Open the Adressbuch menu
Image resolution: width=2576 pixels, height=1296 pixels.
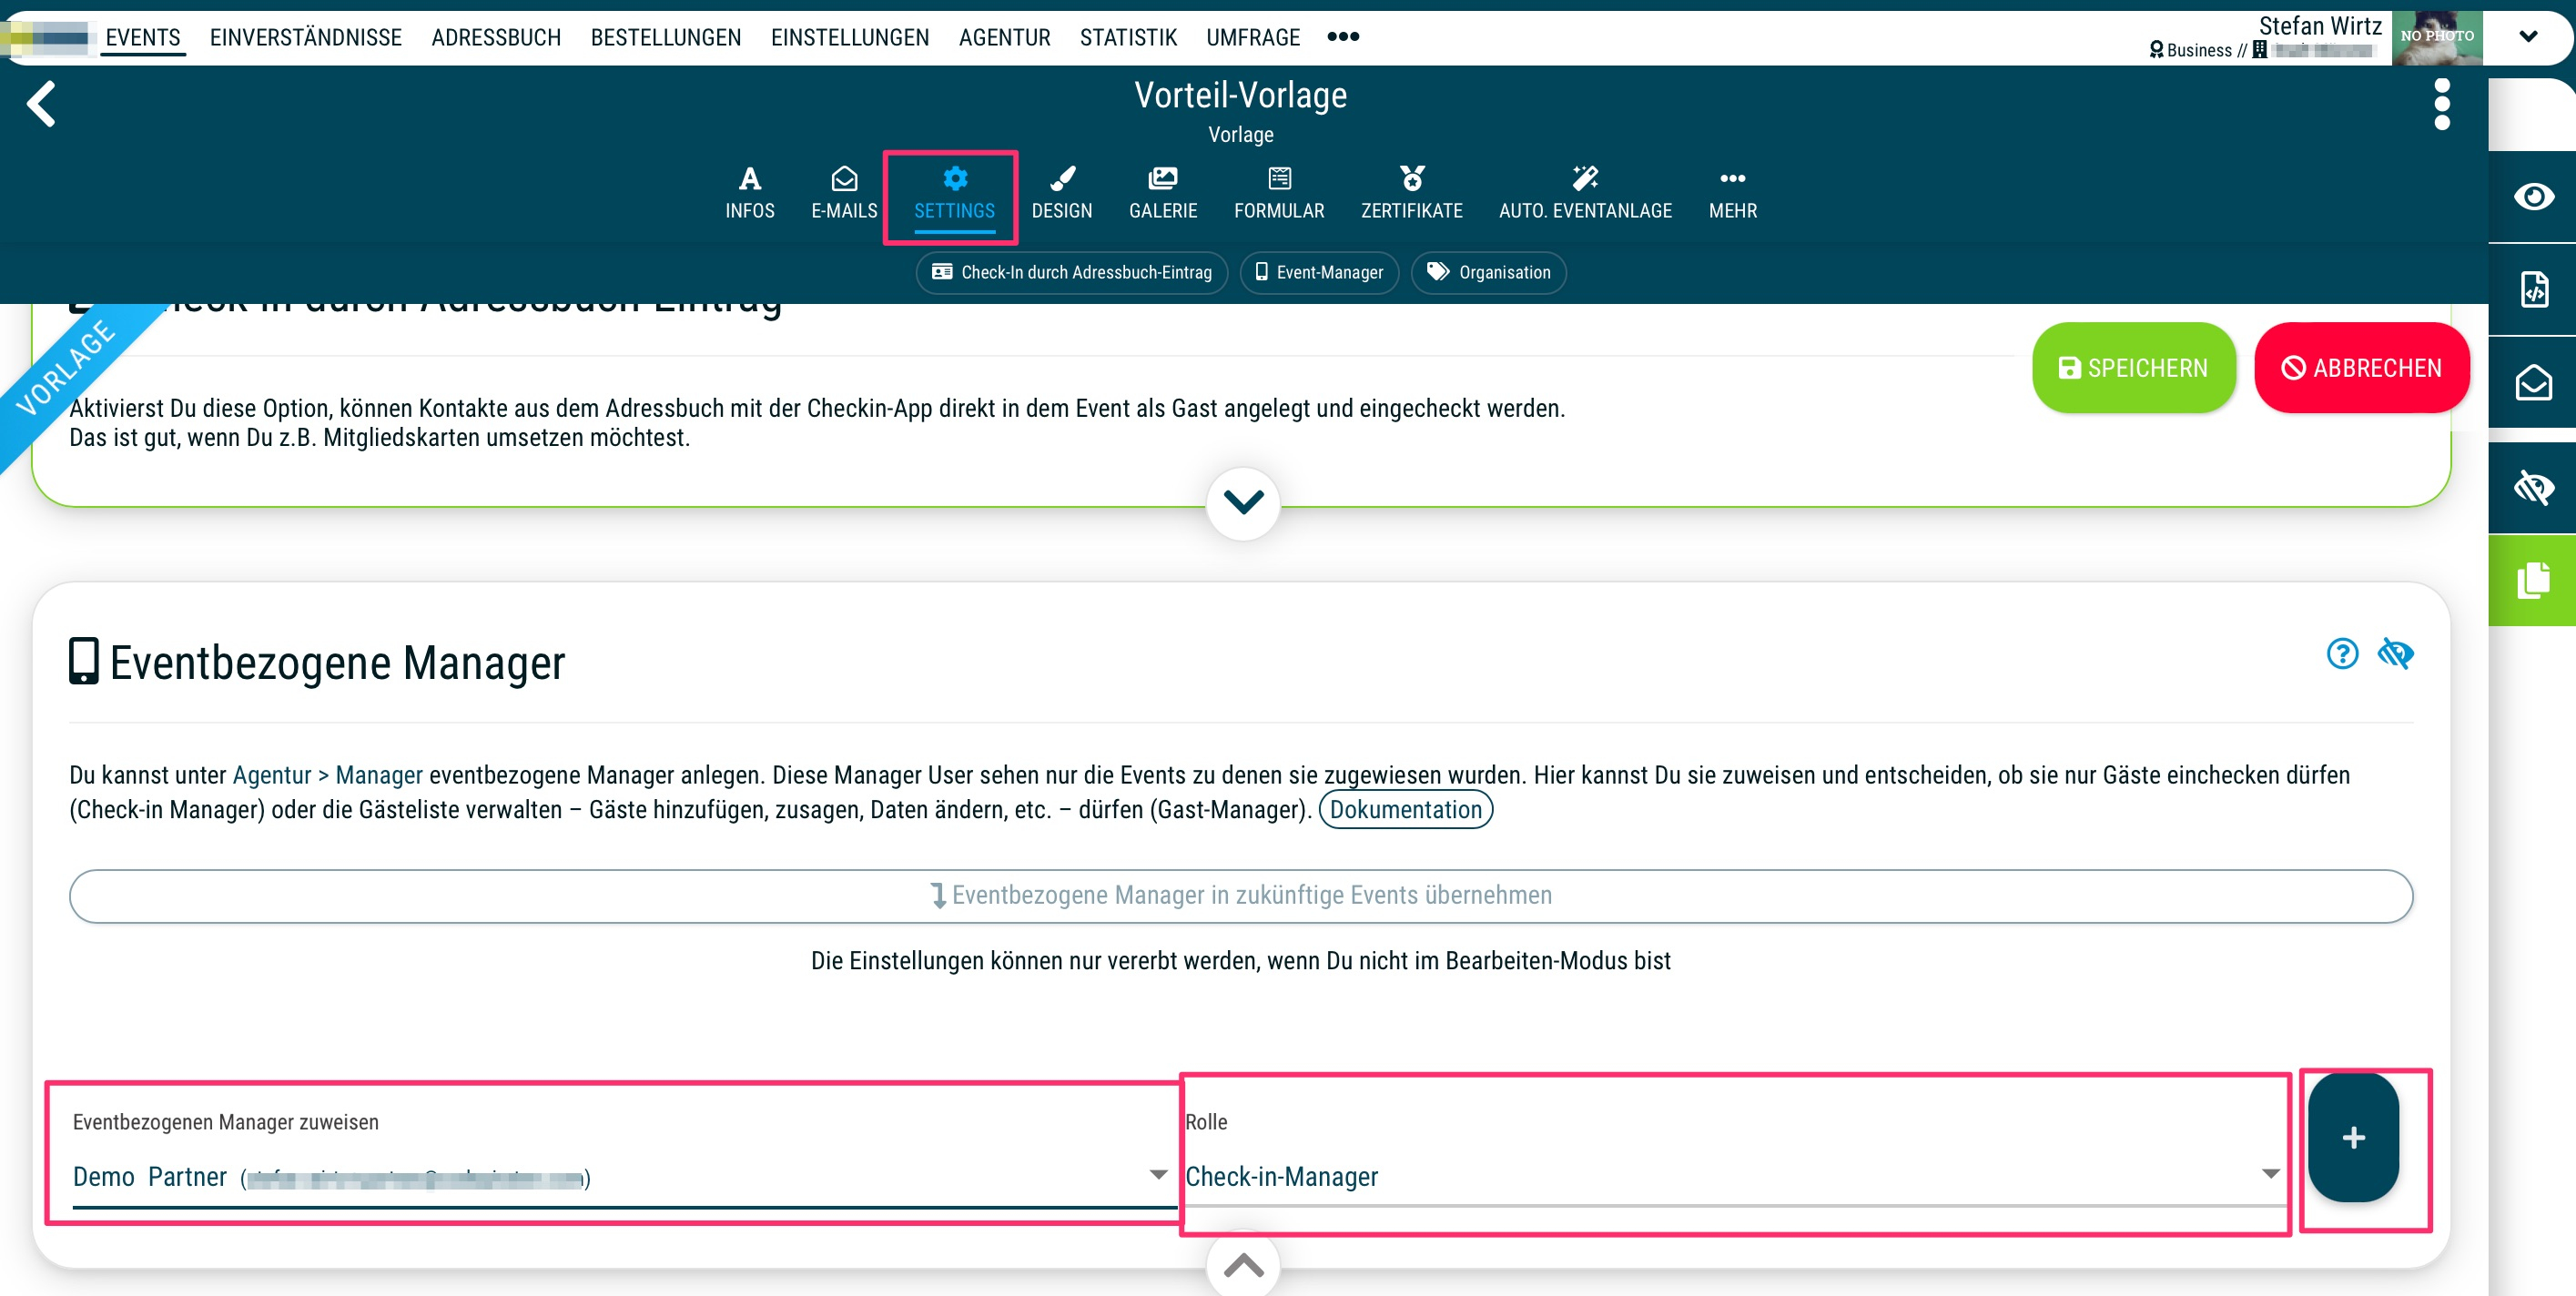496,37
